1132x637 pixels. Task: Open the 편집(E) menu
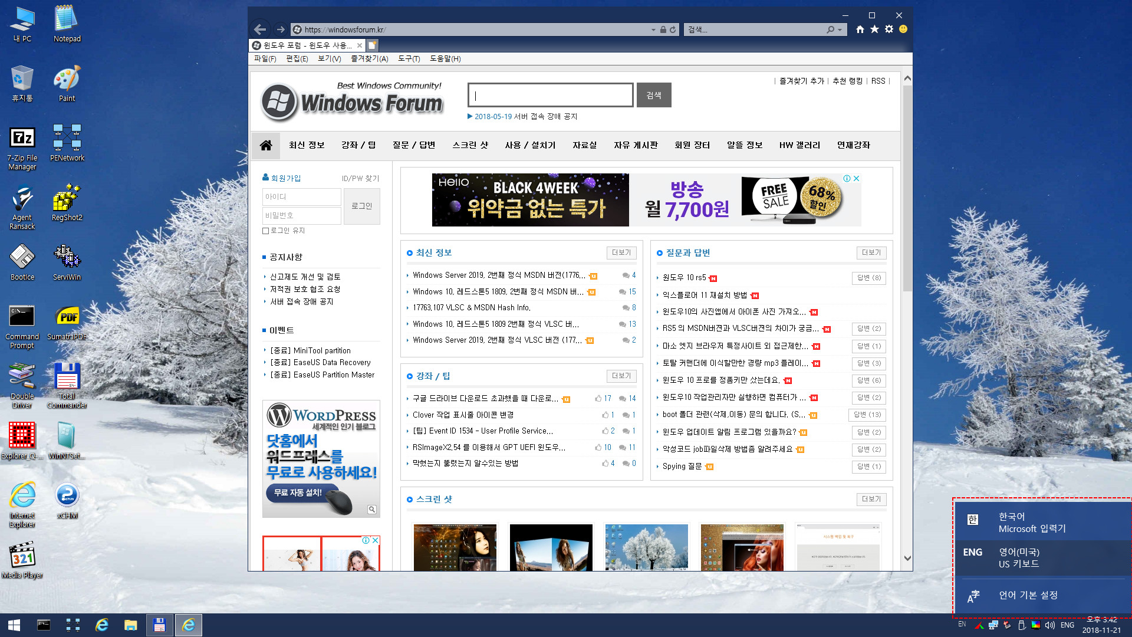[x=297, y=58]
